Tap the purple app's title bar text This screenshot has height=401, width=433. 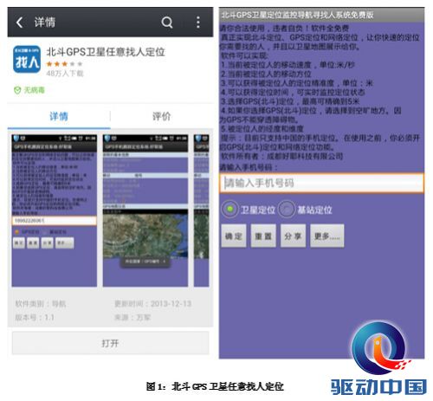[x=297, y=15]
